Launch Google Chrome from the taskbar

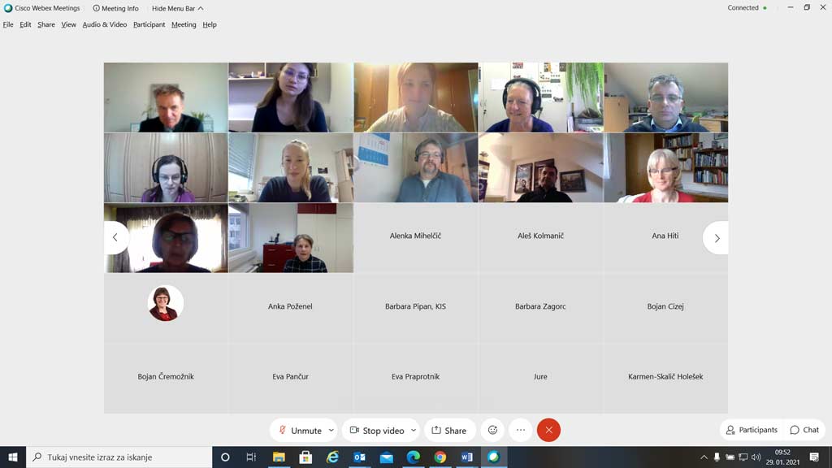point(440,457)
